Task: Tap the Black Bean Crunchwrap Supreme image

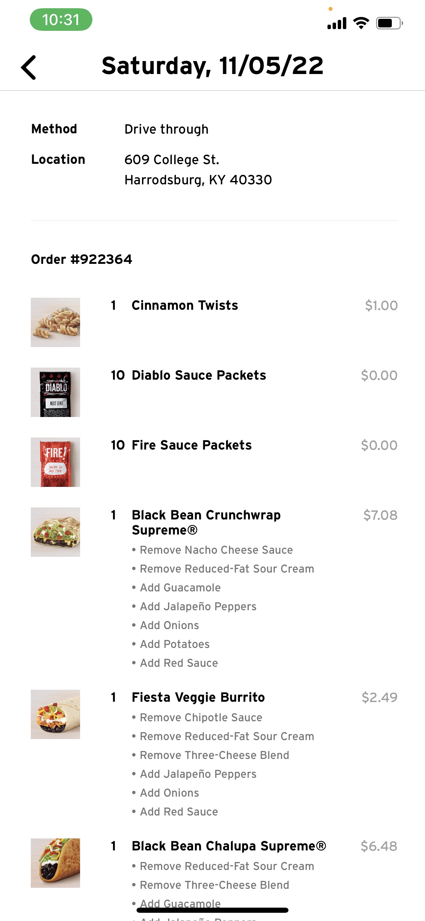Action: (x=55, y=532)
